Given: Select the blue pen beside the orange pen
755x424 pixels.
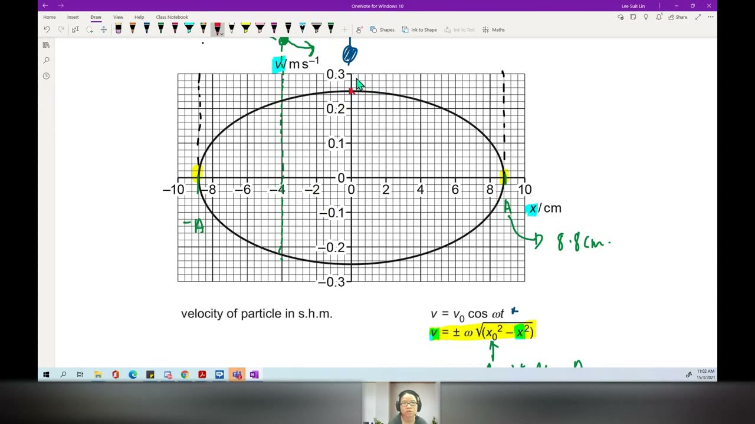Looking at the screenshot, I should pos(147,28).
